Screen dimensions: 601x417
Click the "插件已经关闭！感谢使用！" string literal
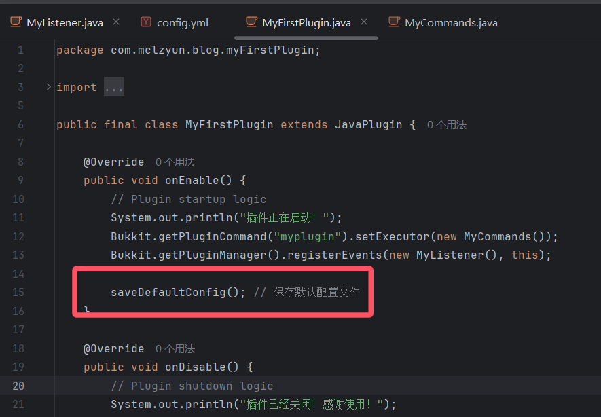pyautogui.click(x=311, y=404)
